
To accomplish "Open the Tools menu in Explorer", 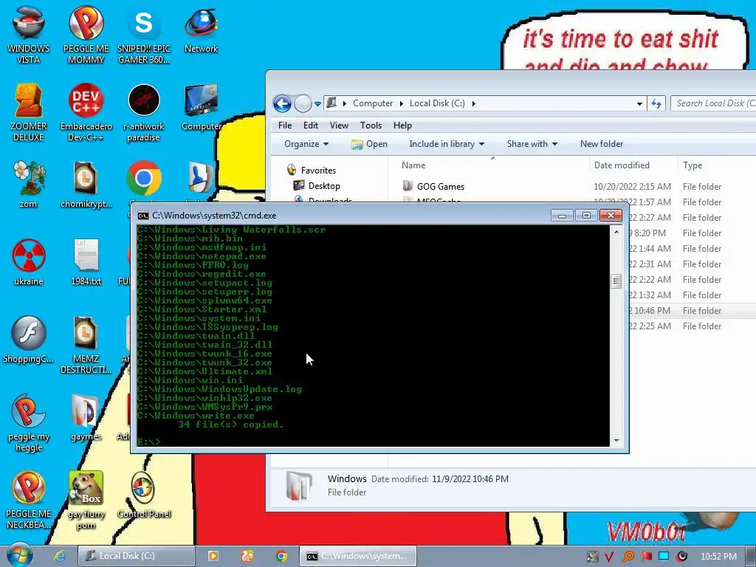I will (x=371, y=126).
